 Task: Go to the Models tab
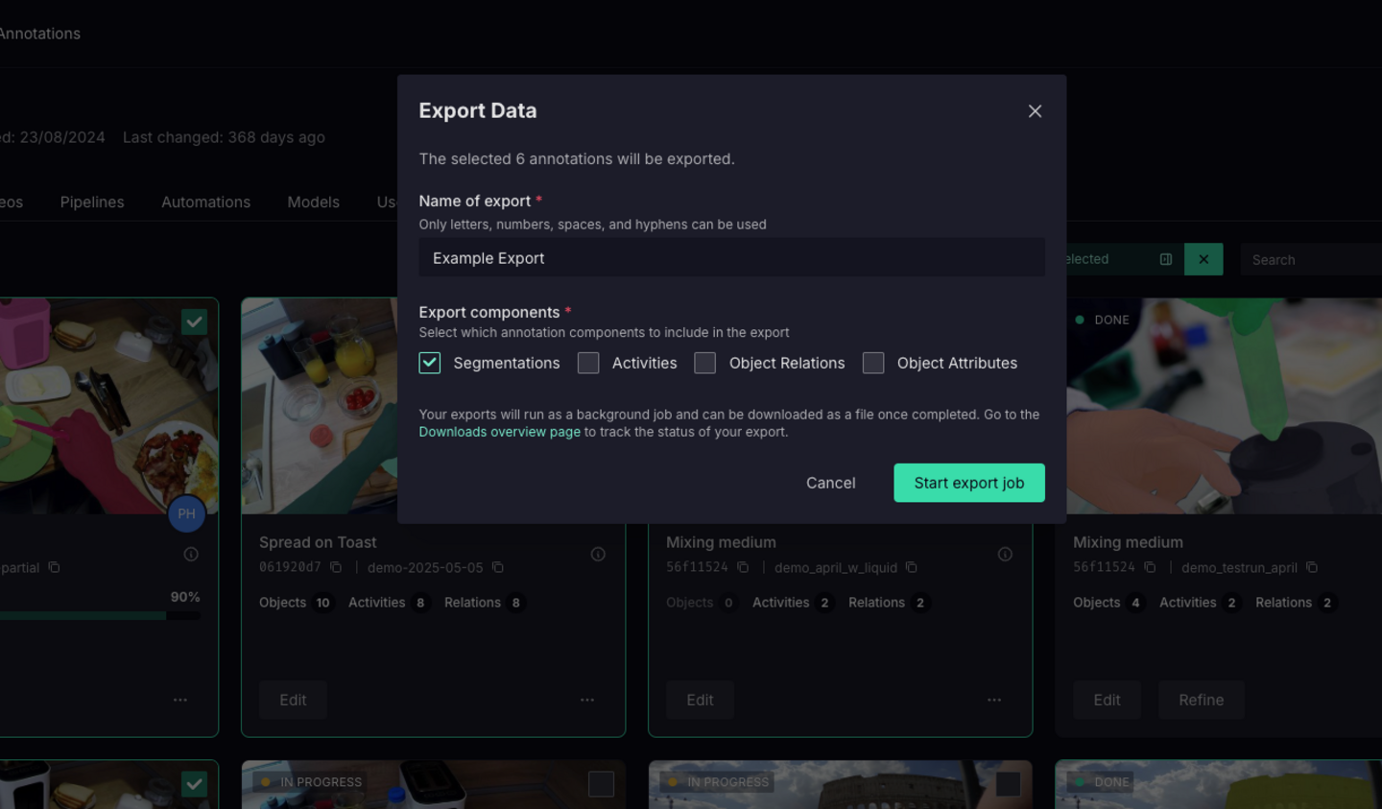coord(313,202)
